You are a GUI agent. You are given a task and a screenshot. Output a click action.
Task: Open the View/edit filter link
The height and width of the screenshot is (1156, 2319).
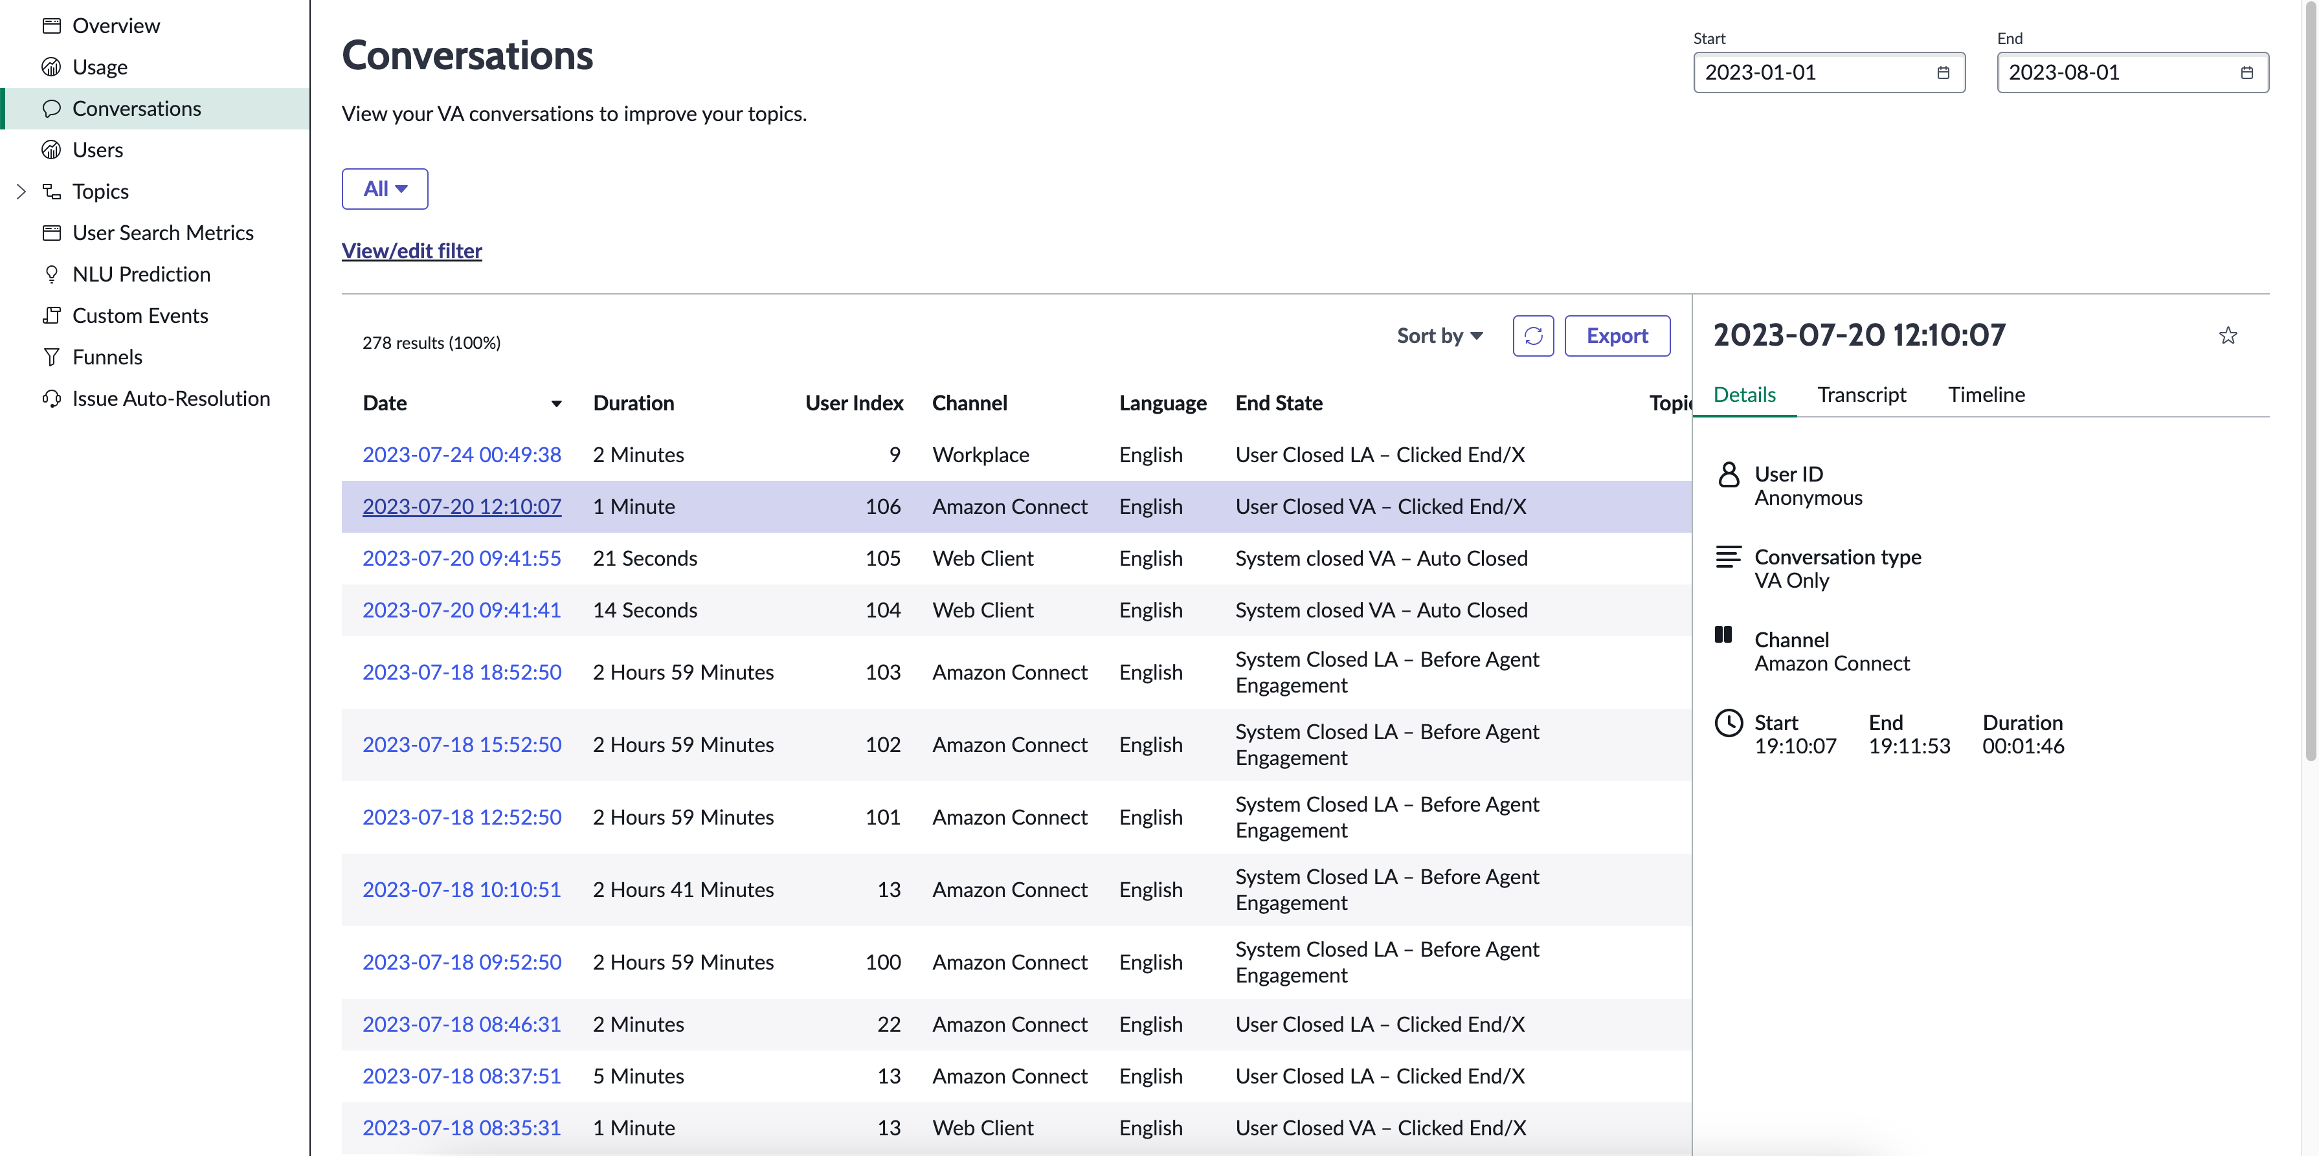(x=411, y=251)
